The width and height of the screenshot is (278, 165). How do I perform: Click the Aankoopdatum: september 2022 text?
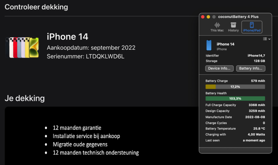coord(91,48)
